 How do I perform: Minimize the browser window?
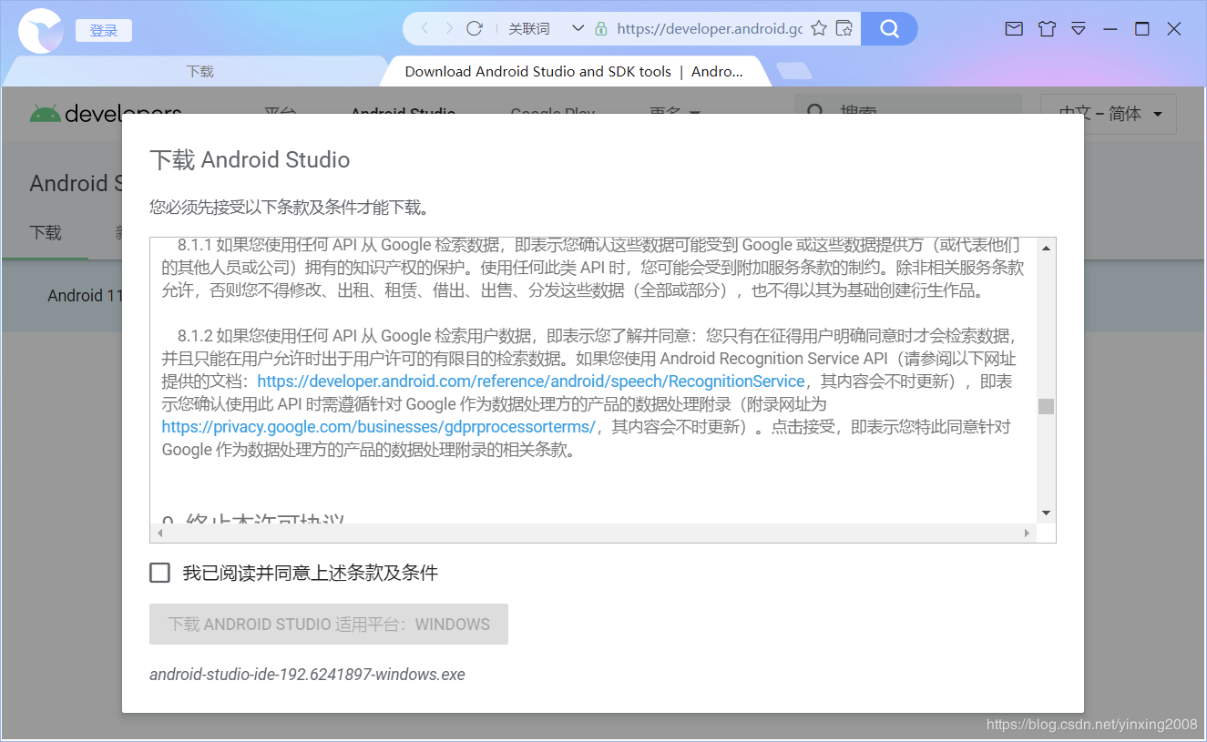click(x=1110, y=29)
